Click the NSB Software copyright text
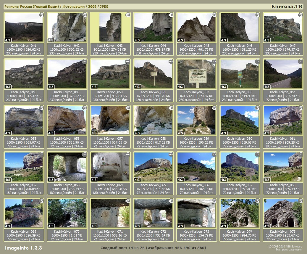307x254 pixels. [285, 246]
